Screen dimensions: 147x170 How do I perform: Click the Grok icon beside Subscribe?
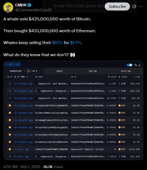[x=134, y=7]
